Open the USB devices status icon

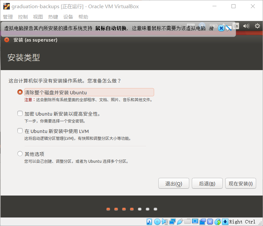[x=180, y=222]
